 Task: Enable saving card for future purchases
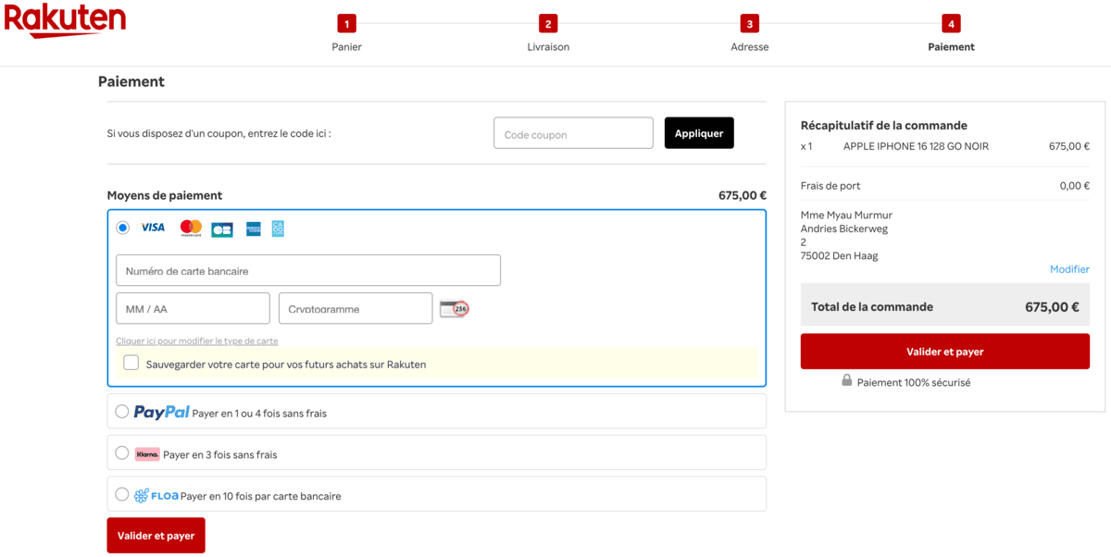pos(131,364)
